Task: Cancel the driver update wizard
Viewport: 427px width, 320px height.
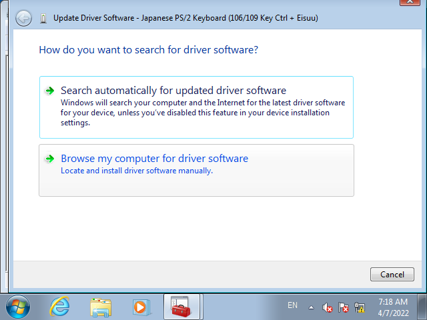Action: (x=392, y=274)
